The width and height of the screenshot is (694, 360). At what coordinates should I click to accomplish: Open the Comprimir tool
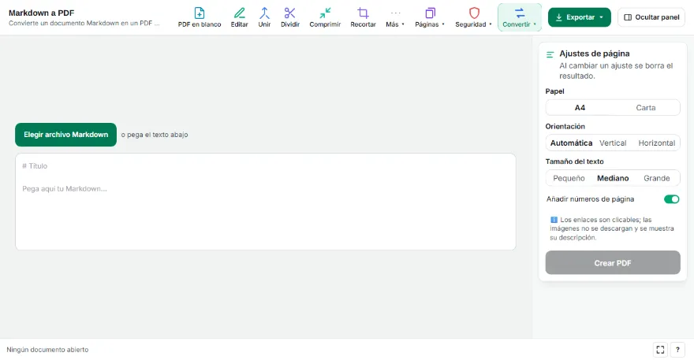325,17
